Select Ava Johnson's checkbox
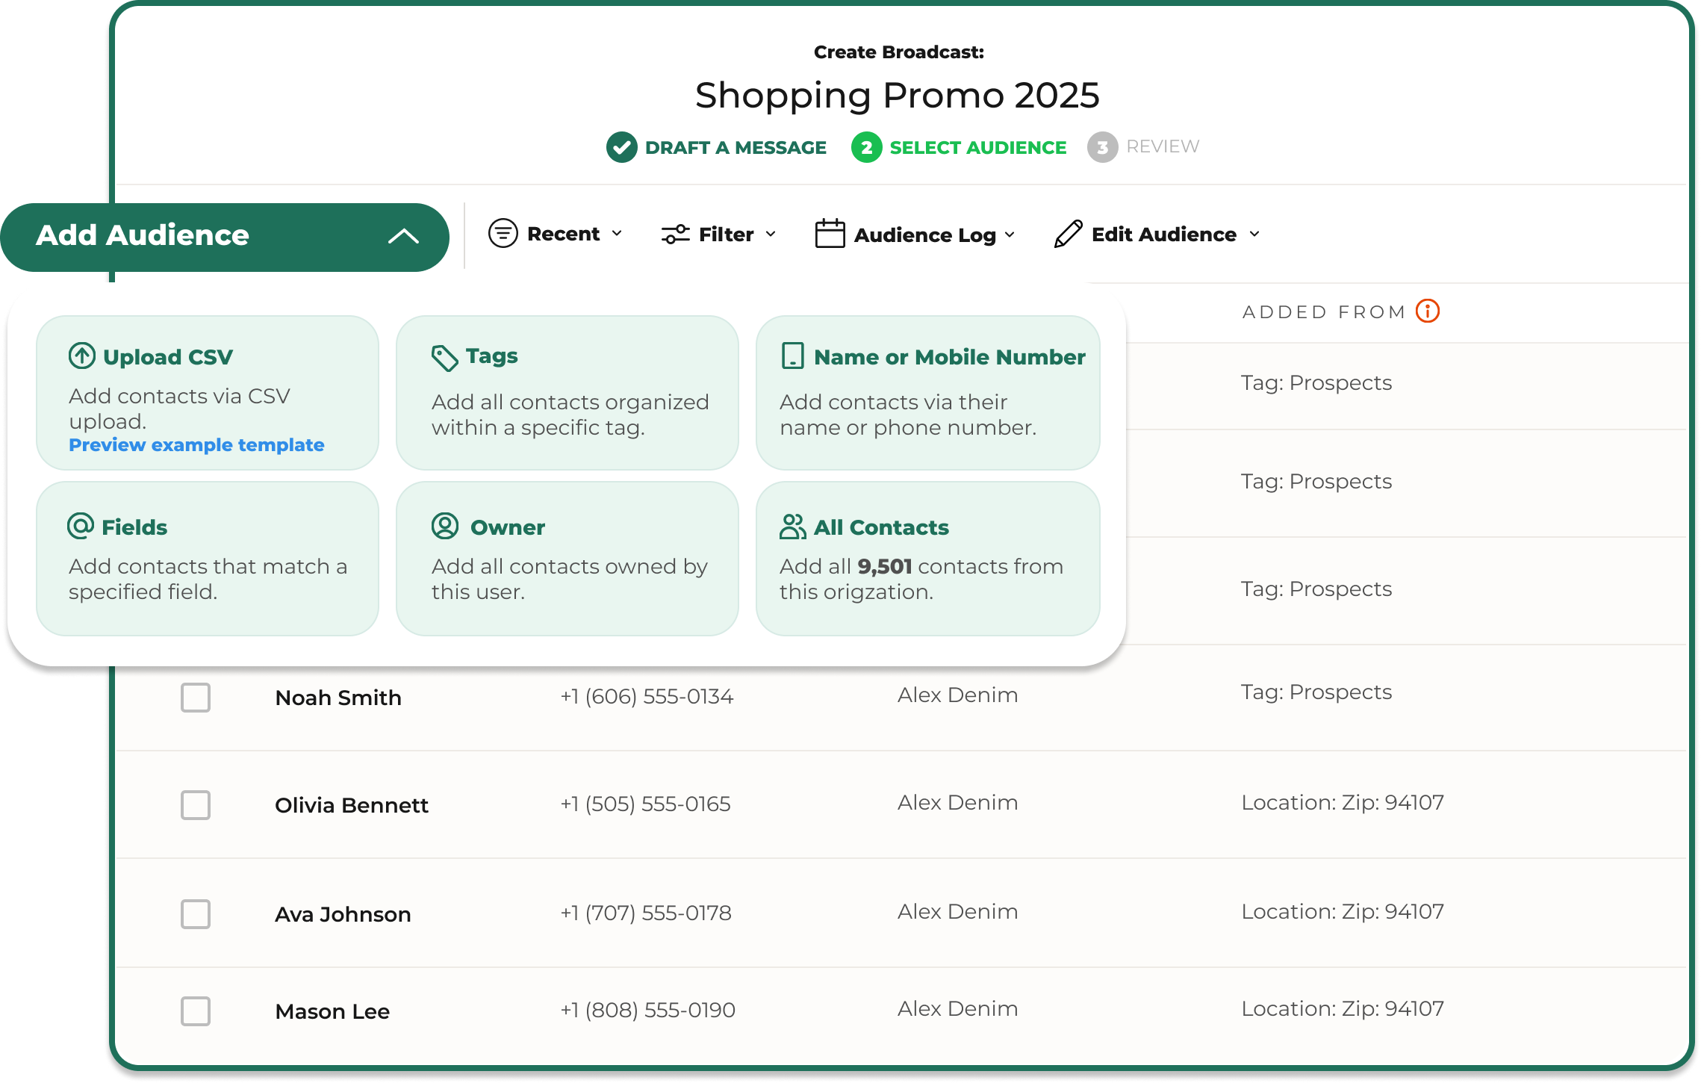Viewport: 1701px width, 1083px height. pyautogui.click(x=196, y=914)
